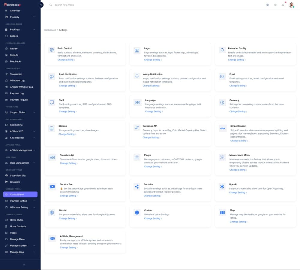Click the Cookie card icon

click(x=137, y=213)
